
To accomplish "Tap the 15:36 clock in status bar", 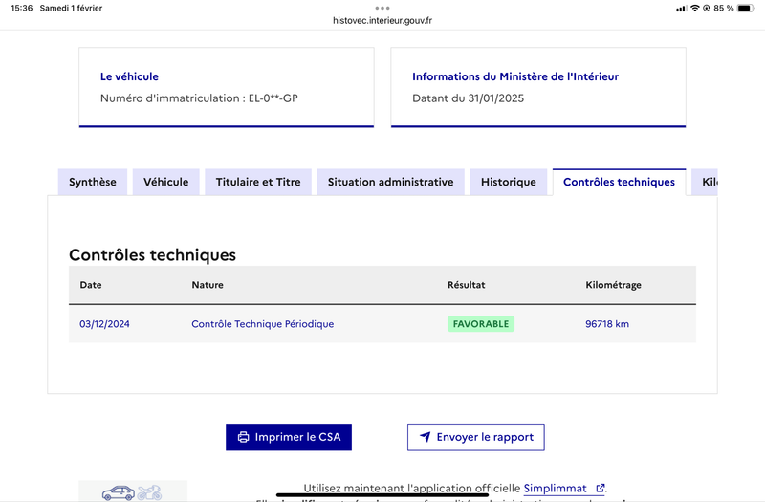I will tap(21, 8).
